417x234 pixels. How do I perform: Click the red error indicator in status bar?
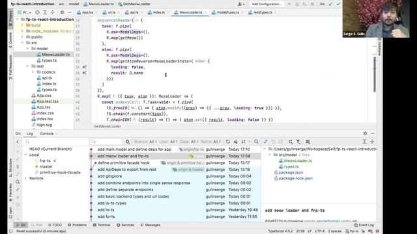(377, 231)
